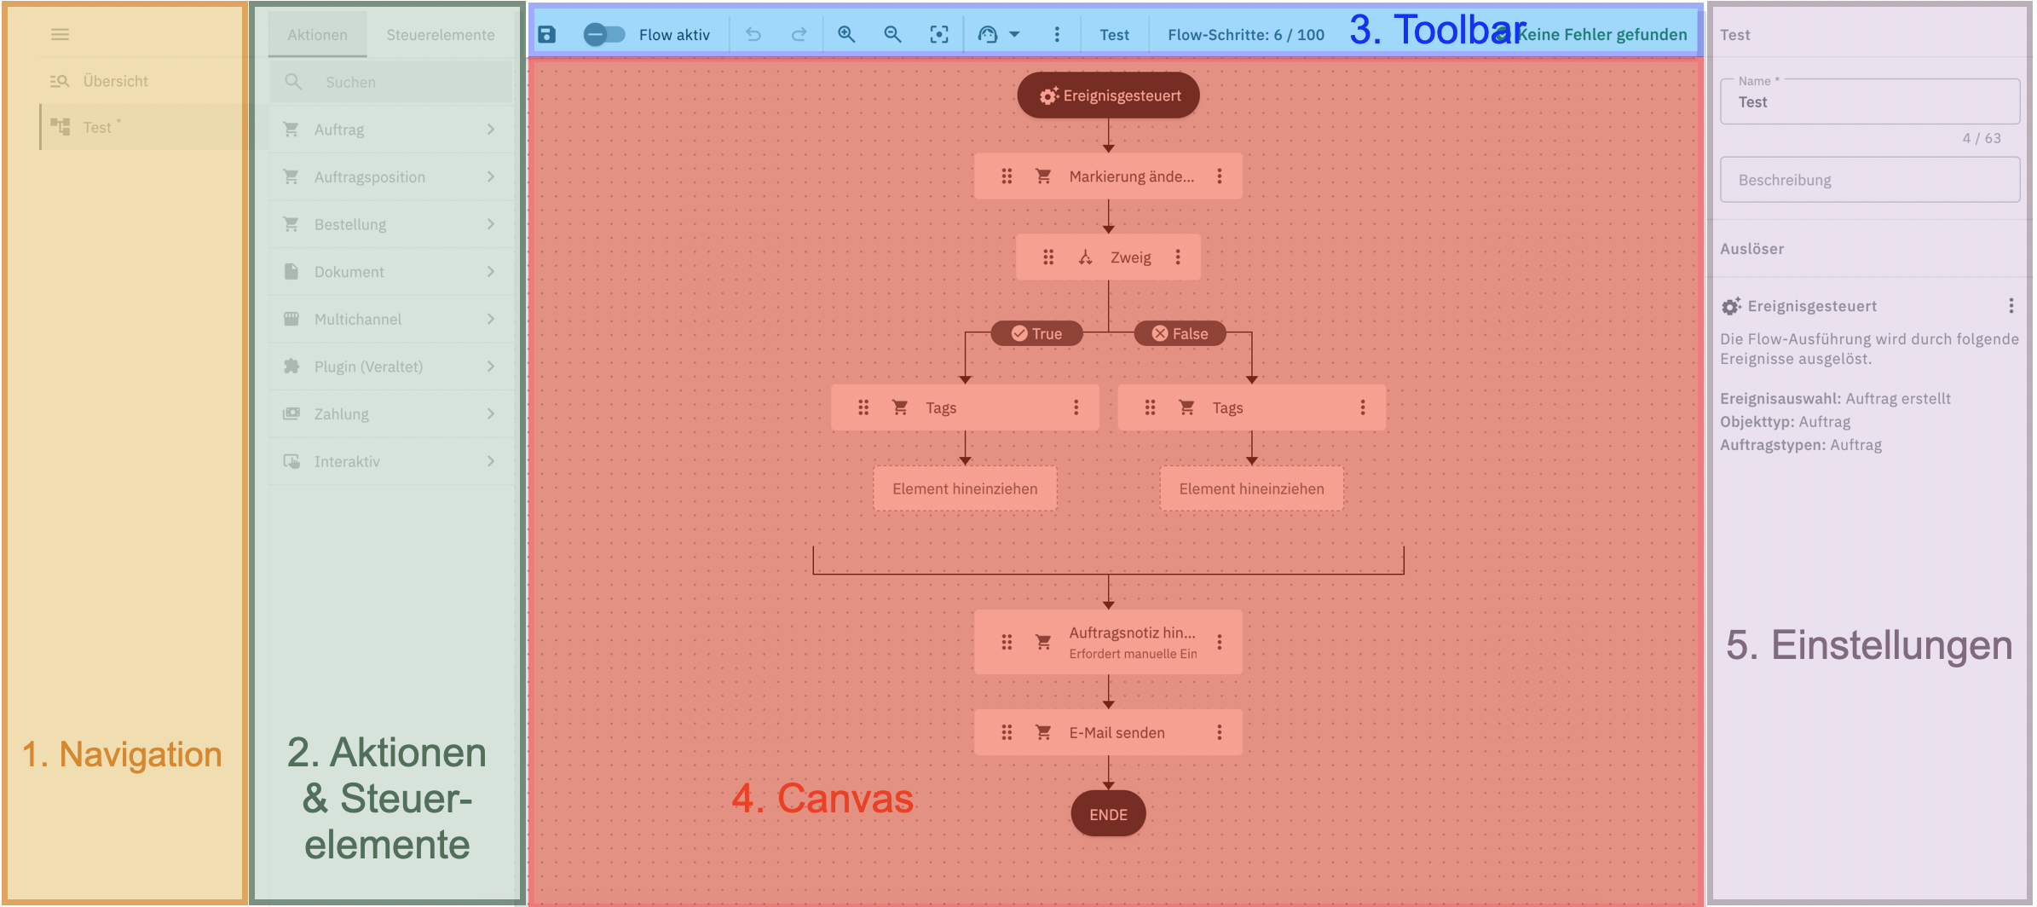Viewport: 2037px width, 907px height.
Task: Expand the Interaktiv category
Action: [392, 461]
